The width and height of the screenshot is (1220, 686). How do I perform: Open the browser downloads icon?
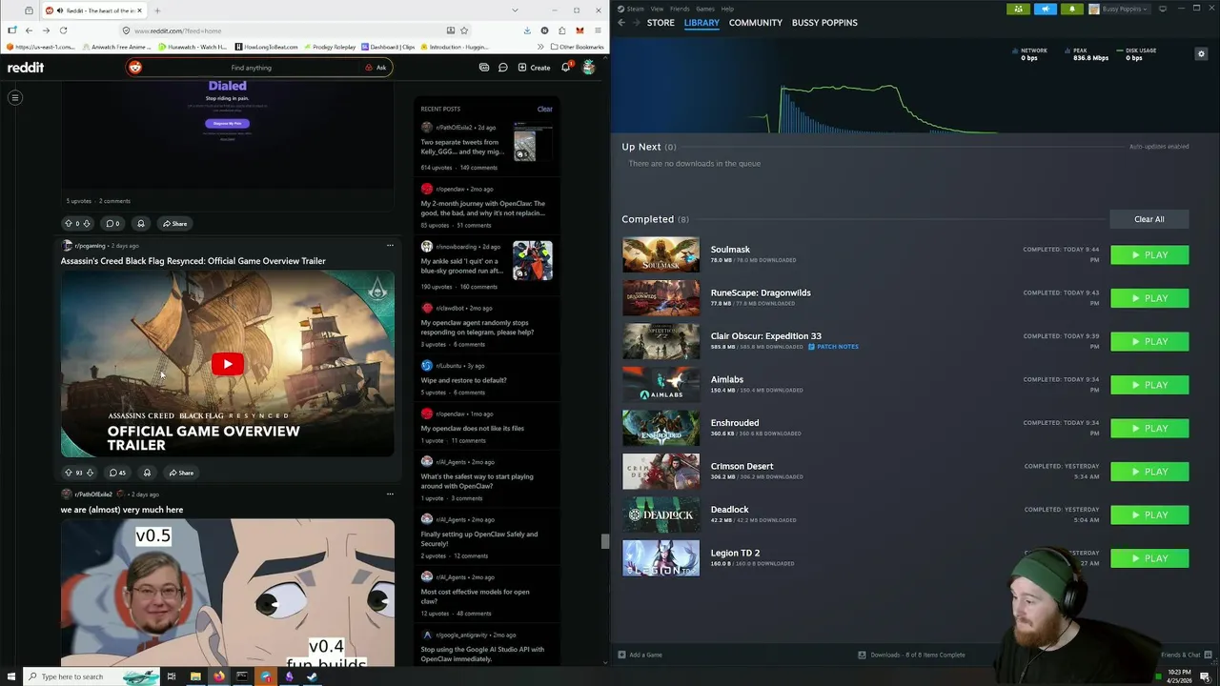click(x=527, y=30)
